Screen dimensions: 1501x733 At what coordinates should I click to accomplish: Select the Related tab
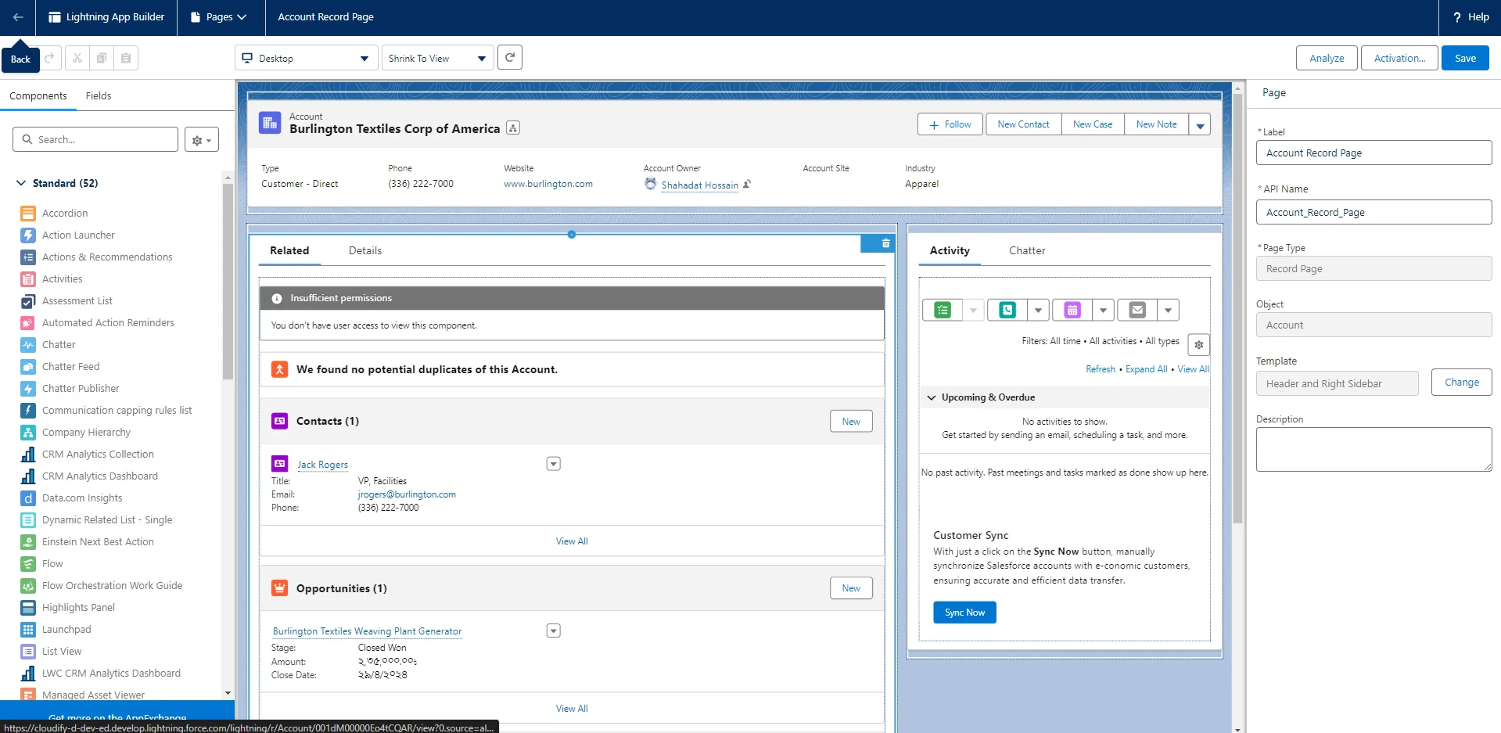[289, 250]
